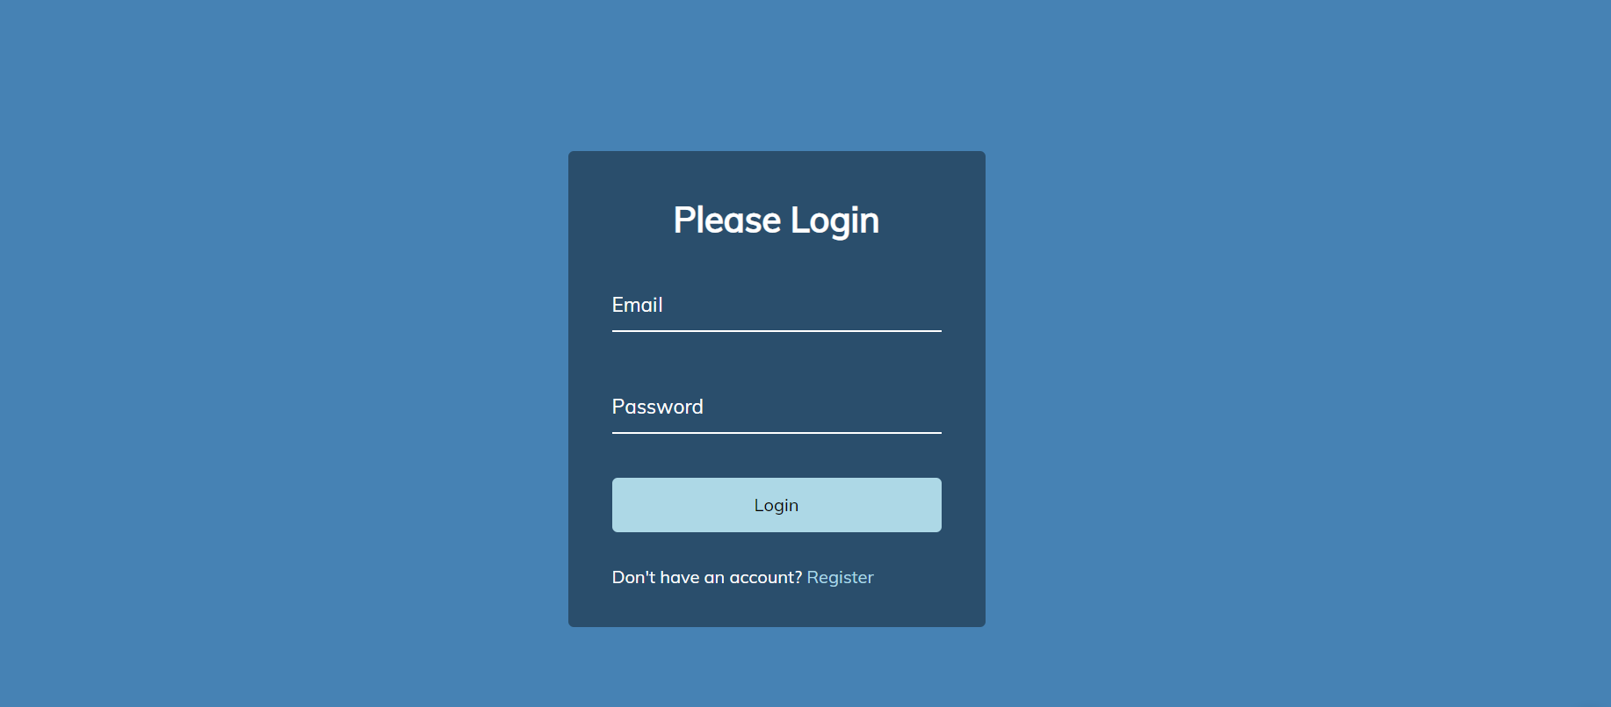Click the Email input field
Screen dimensions: 1611x707
pyautogui.click(x=777, y=306)
